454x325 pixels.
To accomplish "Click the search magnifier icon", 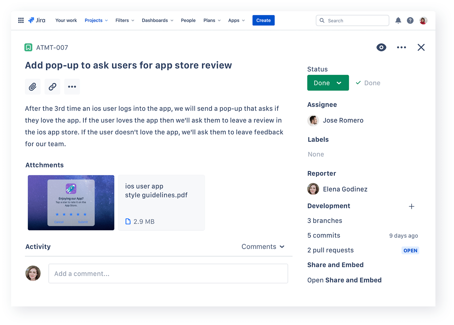I will tap(322, 20).
